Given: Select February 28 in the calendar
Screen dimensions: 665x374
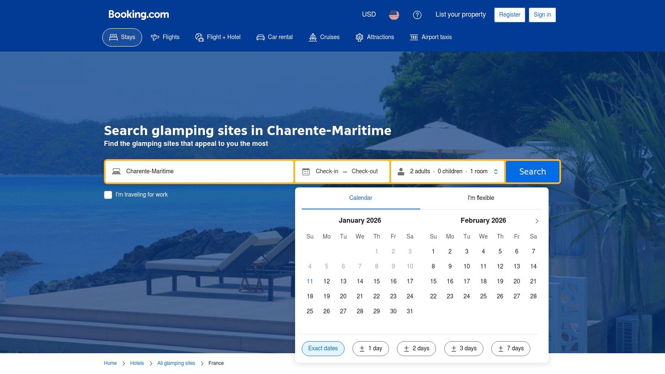Looking at the screenshot, I should pos(533,296).
